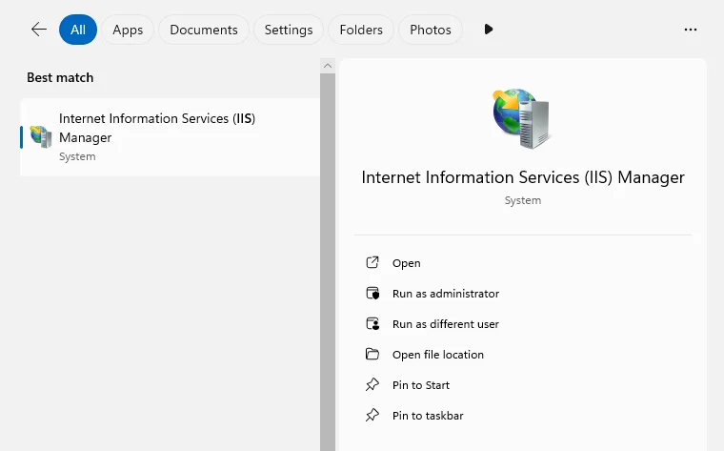Select the IIS Manager best match result
This screenshot has height=451, width=724.
pyautogui.click(x=170, y=136)
